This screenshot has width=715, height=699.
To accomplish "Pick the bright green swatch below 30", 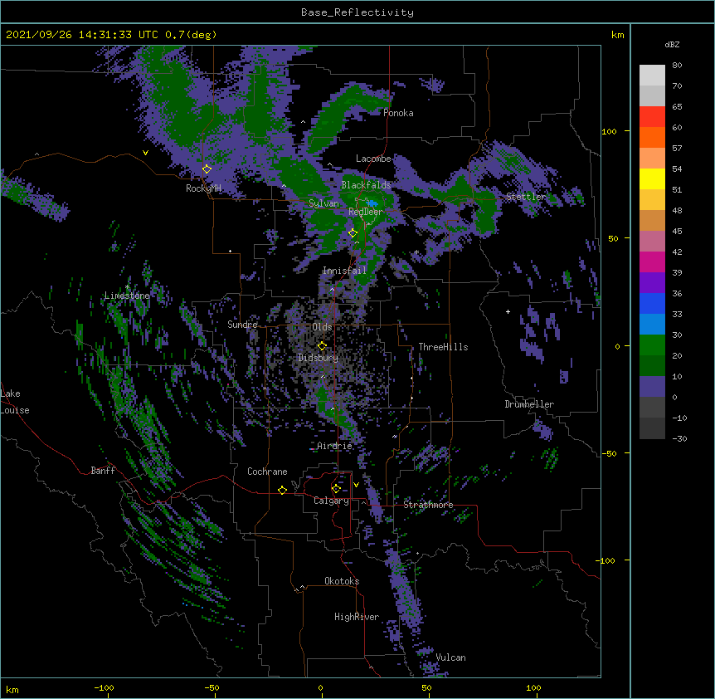I will click(652, 345).
